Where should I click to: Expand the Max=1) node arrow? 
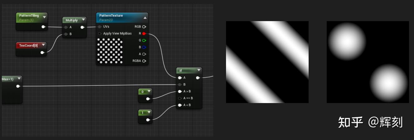pyautogui.click(x=19, y=79)
